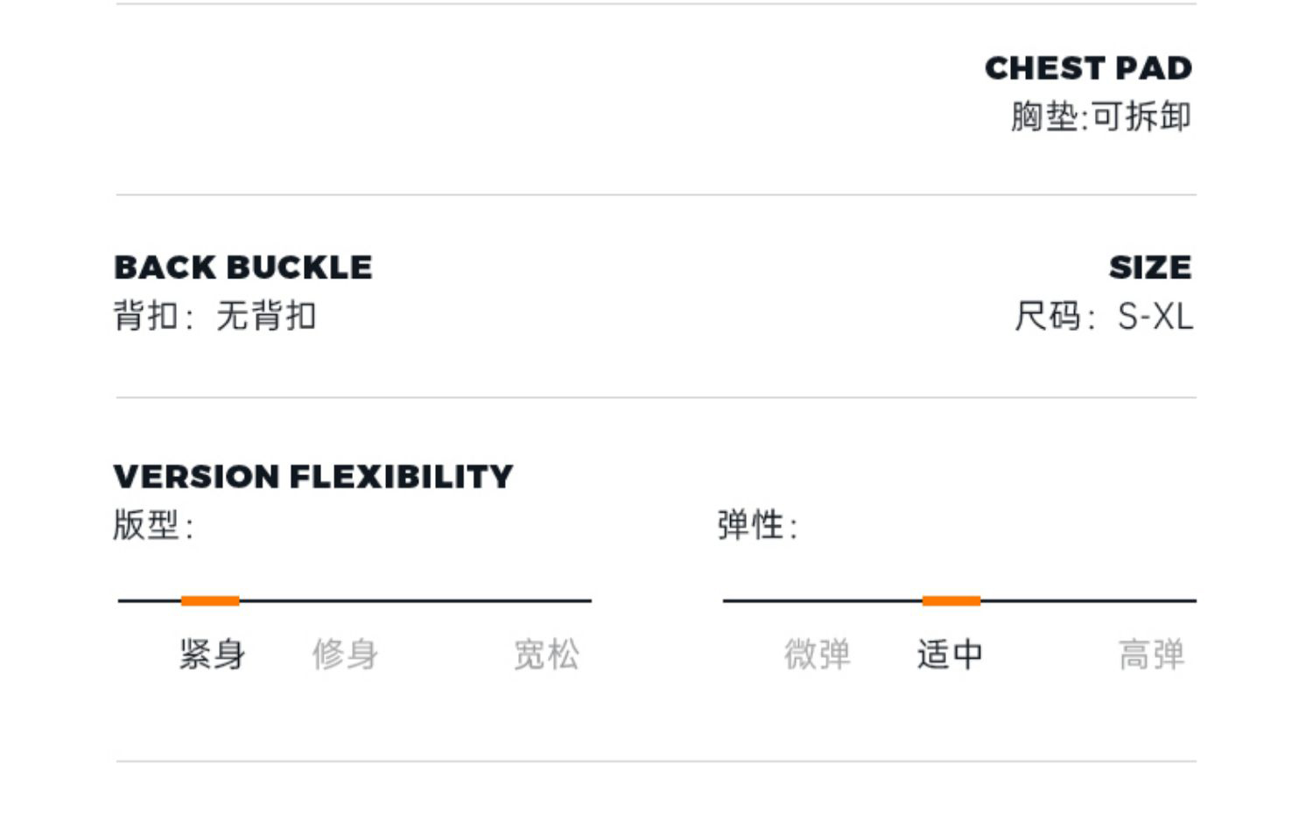The width and height of the screenshot is (1313, 813).
Task: Select the 微弹 elasticity option
Action: pos(817,655)
